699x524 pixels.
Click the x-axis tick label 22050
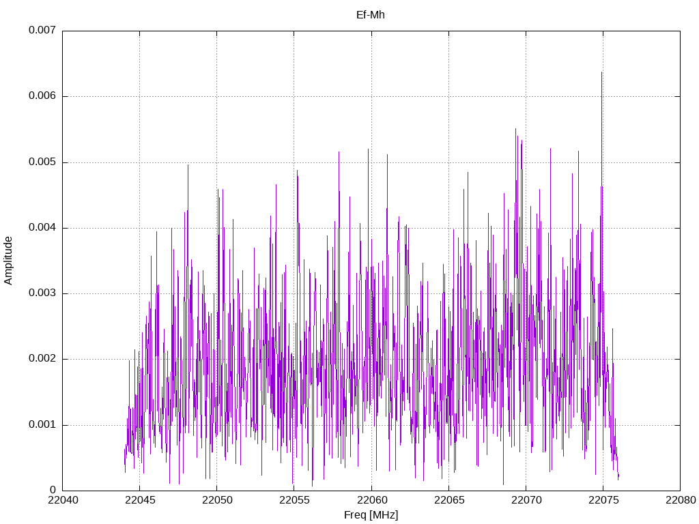[x=217, y=500]
